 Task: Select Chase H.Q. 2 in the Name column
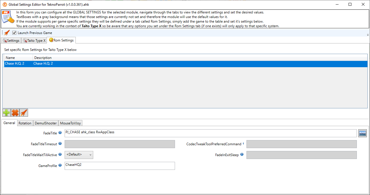(15, 63)
